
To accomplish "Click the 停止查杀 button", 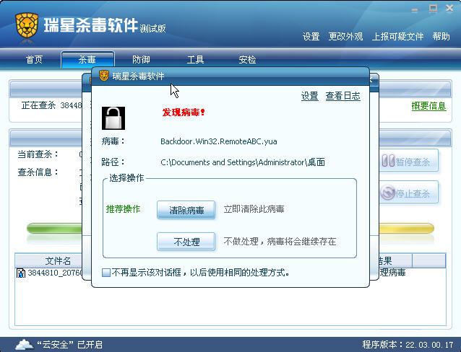I will [409, 193].
